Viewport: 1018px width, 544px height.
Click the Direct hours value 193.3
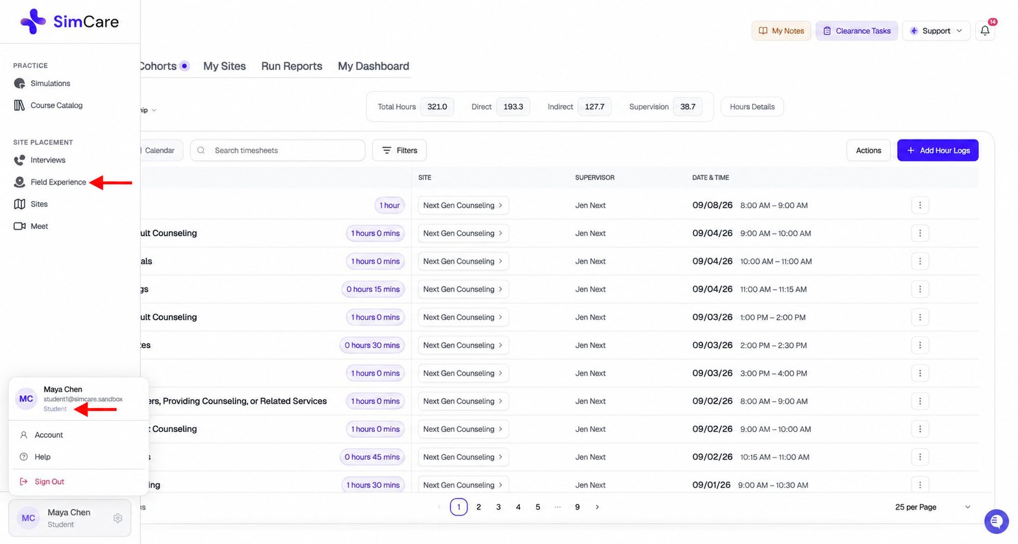[x=513, y=107]
